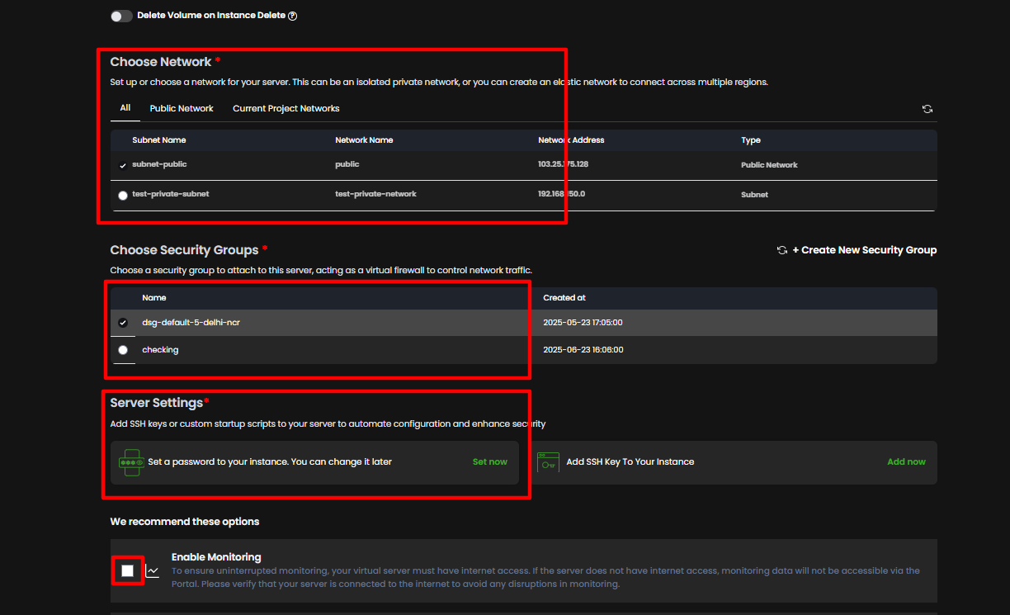The width and height of the screenshot is (1010, 615).
Task: Click the network list refresh icon
Action: 927,109
